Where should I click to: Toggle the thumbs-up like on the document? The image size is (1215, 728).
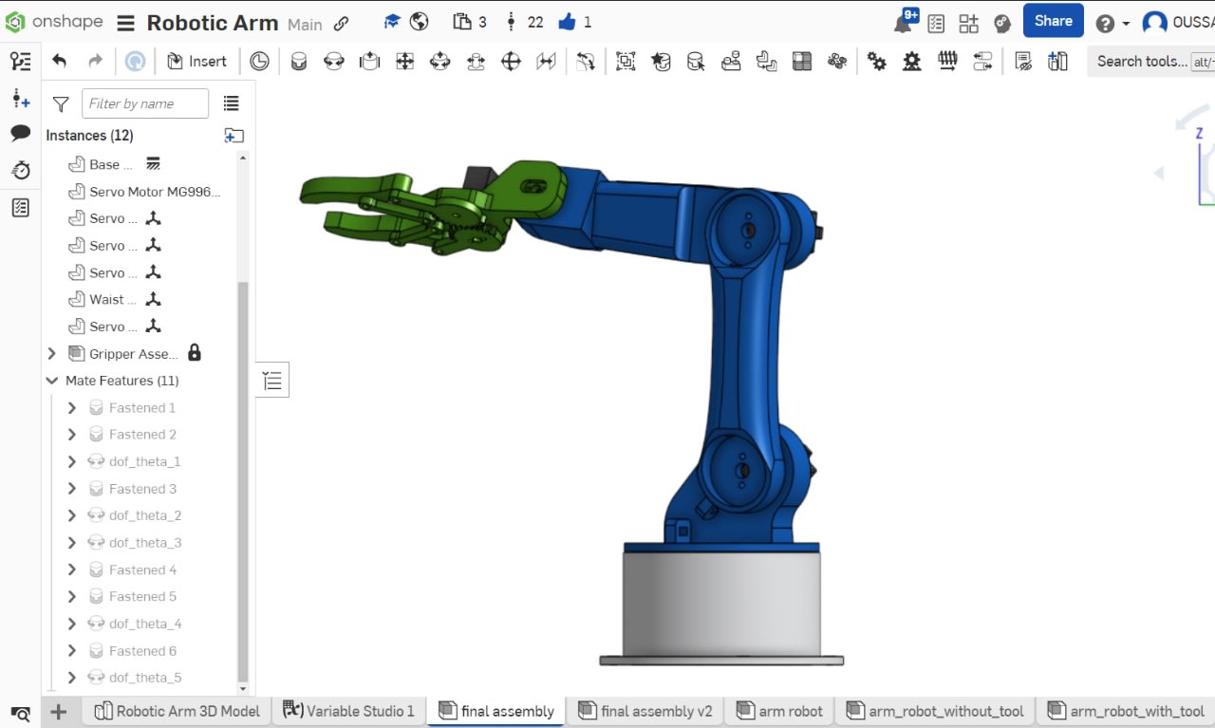[568, 23]
